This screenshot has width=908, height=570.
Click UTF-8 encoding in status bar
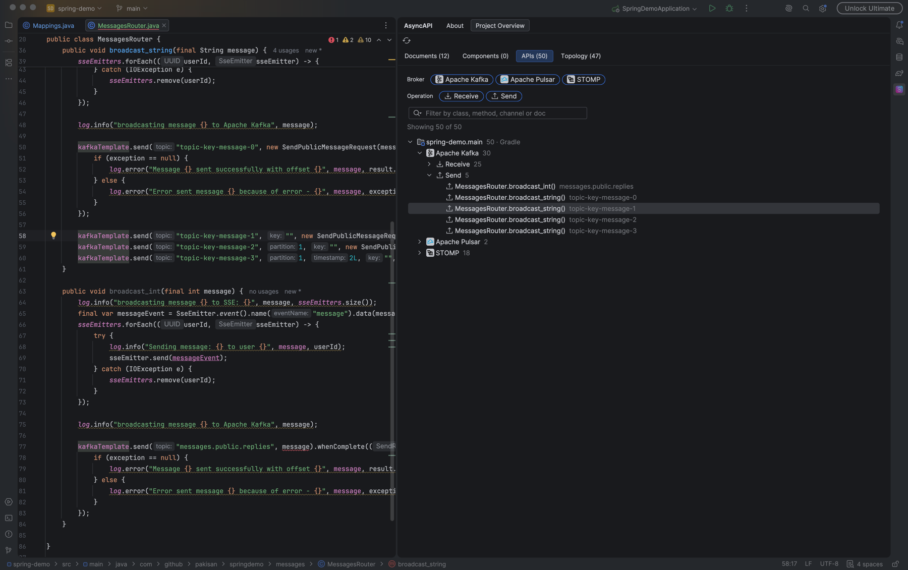pyautogui.click(x=829, y=564)
